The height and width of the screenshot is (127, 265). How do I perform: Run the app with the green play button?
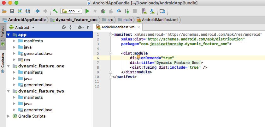click(87, 11)
